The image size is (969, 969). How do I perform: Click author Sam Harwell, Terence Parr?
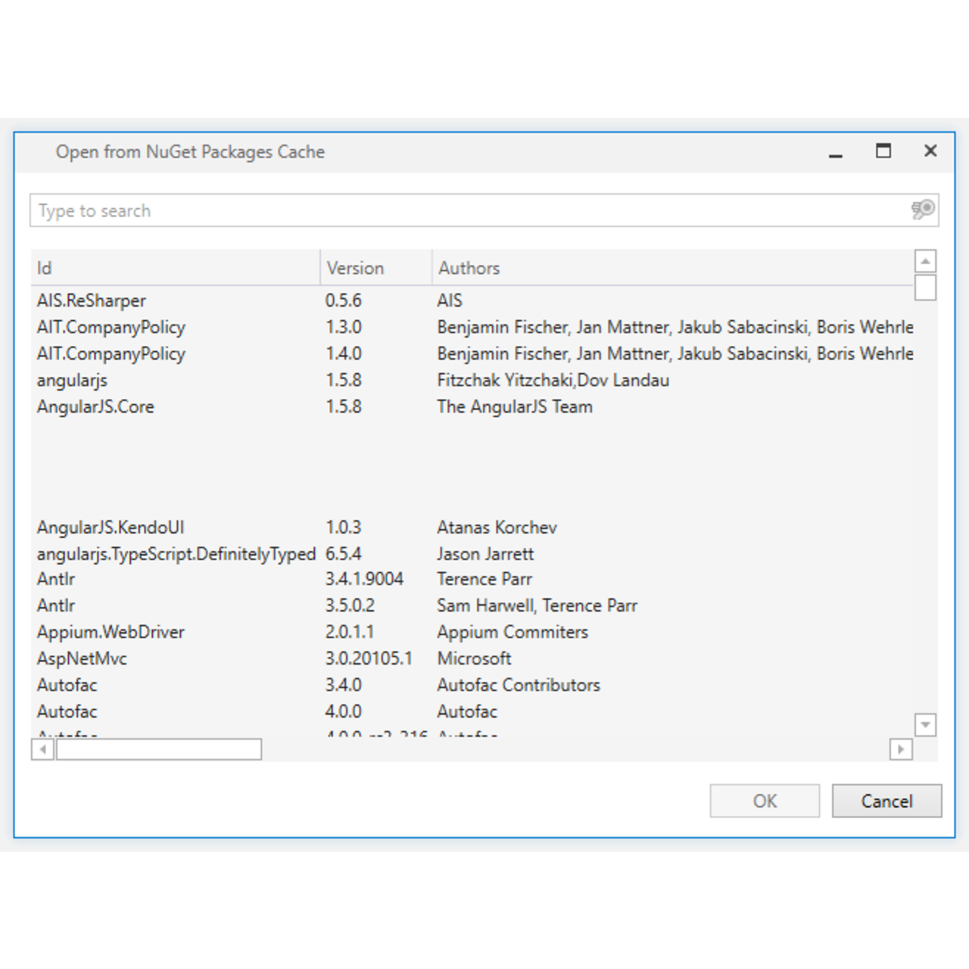[x=537, y=606]
